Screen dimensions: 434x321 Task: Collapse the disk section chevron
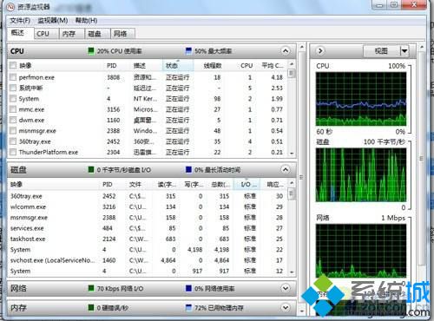(286, 169)
